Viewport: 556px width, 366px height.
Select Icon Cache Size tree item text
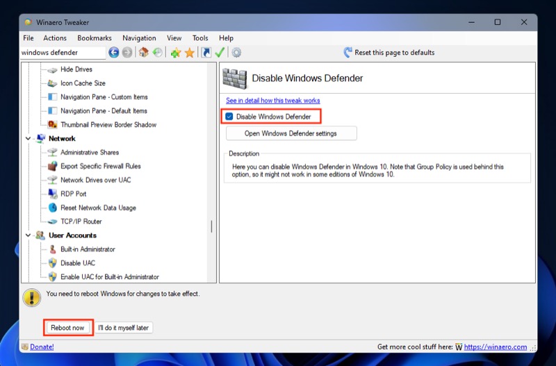coord(83,83)
